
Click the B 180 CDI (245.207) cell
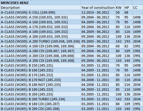[x=40, y=104]
